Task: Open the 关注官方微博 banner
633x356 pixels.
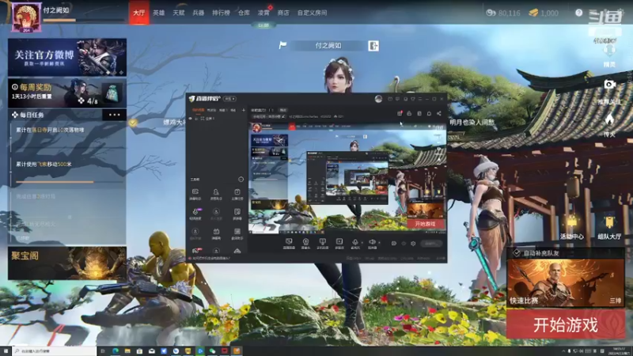Action: coord(67,57)
